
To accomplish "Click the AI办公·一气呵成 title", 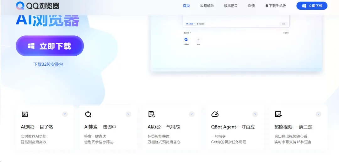I will pos(164,127).
